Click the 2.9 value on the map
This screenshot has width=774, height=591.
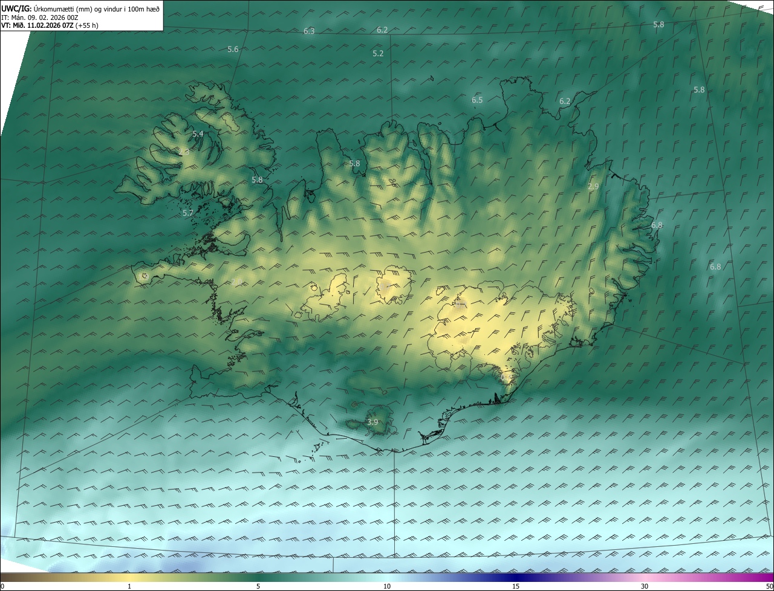(x=593, y=187)
